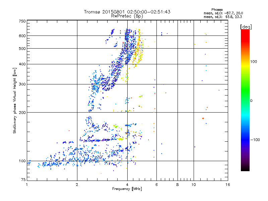Viewport: 268px width, 201px height.
Task: Click the '10' x-axis frequency tick label
Action: [x=194, y=185]
